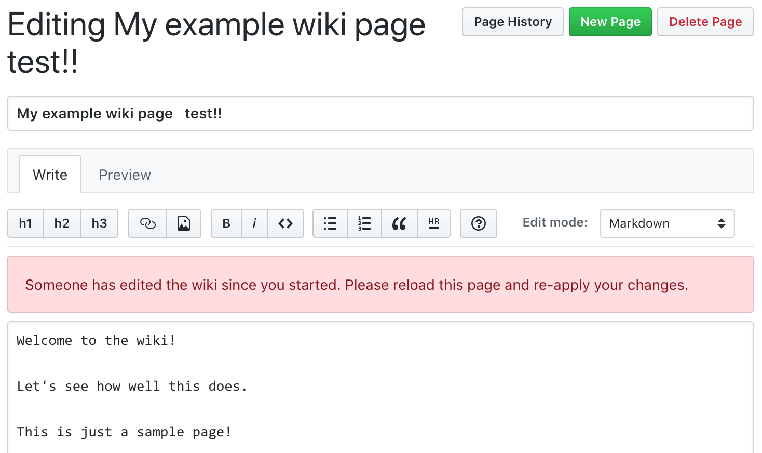Click the Delete Page button

[705, 22]
